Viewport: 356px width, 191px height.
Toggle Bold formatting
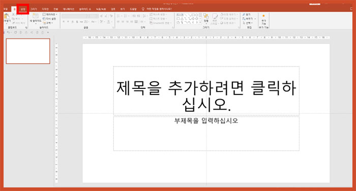click(64, 22)
